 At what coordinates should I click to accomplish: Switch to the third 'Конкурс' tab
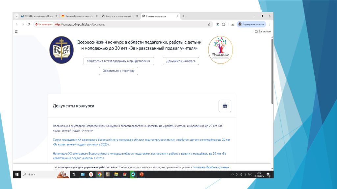pos(119,16)
